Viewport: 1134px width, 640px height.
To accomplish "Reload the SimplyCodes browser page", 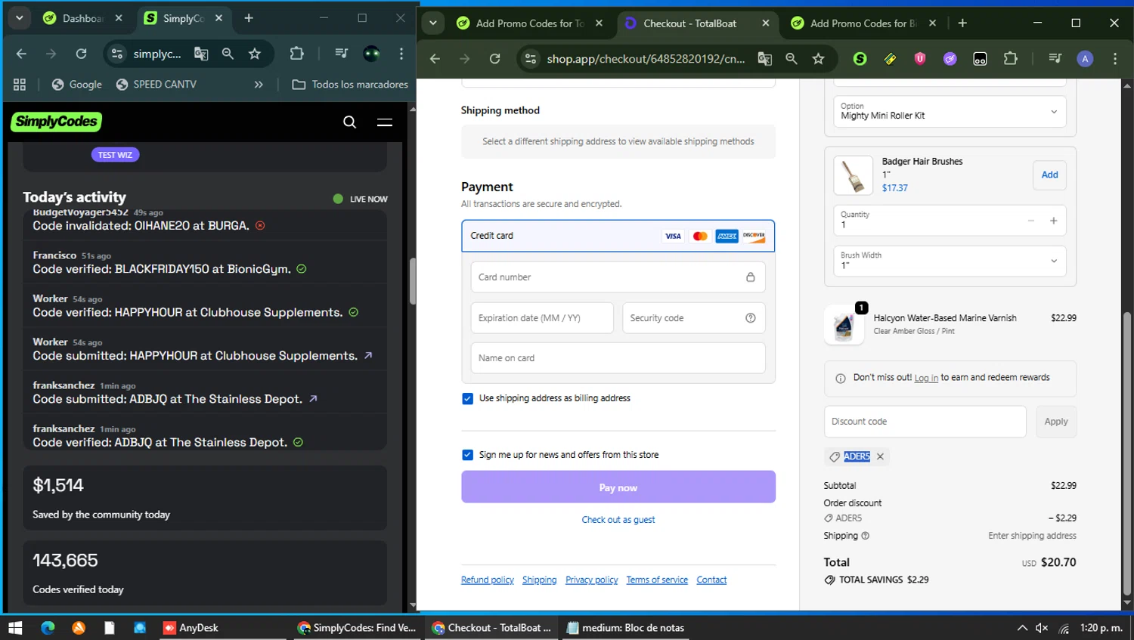I will tap(81, 54).
